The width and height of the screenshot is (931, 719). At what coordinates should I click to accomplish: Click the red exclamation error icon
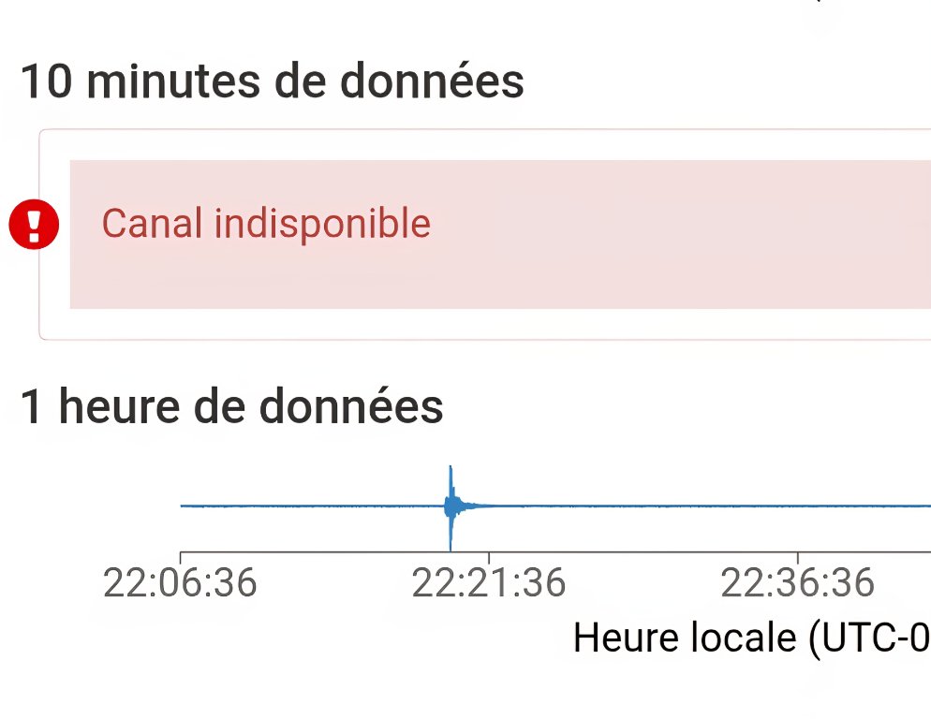pyautogui.click(x=34, y=226)
